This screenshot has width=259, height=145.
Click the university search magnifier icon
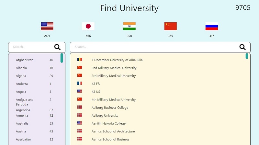tap(242, 47)
